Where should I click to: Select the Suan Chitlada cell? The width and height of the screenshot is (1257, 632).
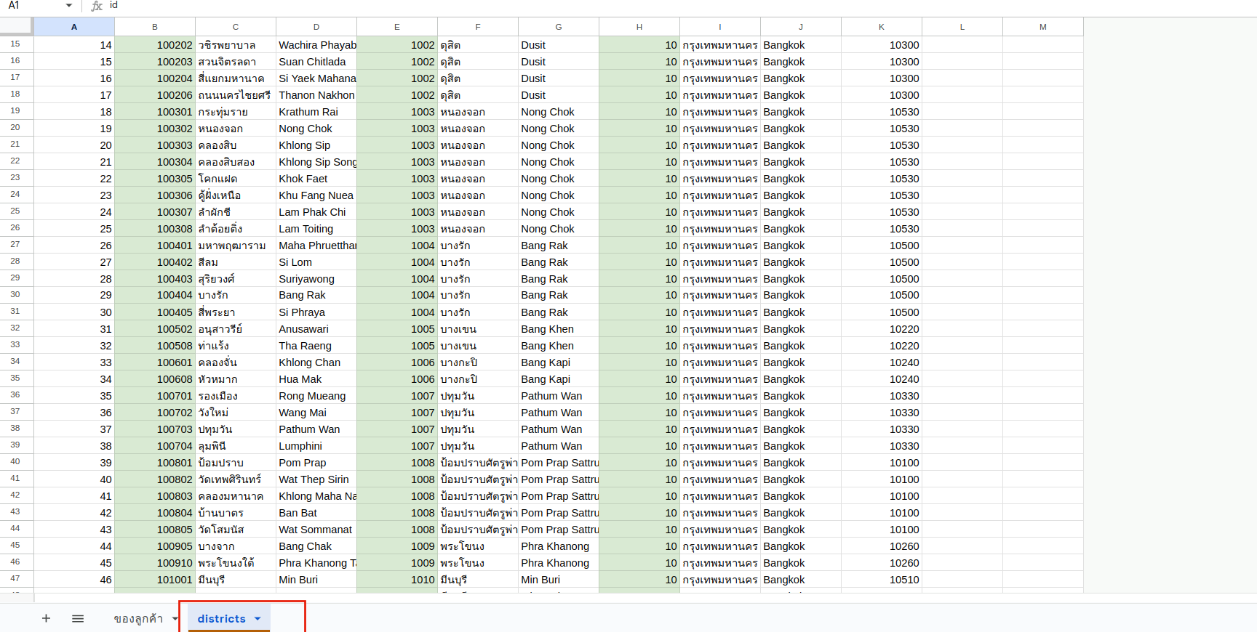pos(316,62)
